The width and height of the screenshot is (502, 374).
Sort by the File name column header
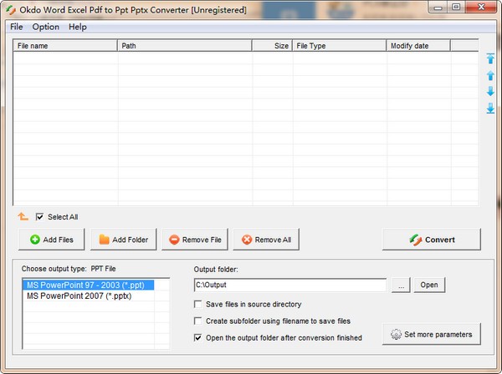click(65, 46)
